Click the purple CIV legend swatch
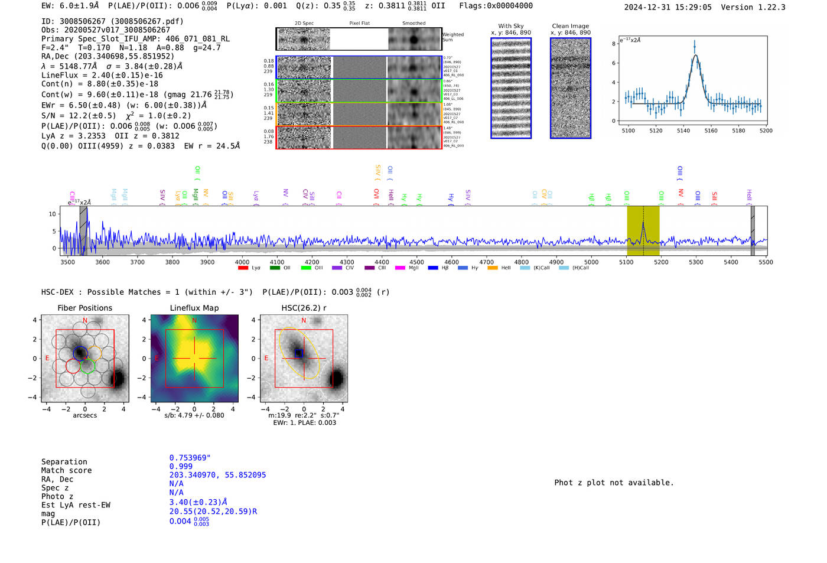 pos(337,268)
